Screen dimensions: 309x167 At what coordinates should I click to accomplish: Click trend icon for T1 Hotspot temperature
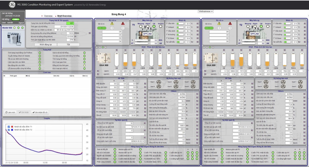tap(198, 27)
